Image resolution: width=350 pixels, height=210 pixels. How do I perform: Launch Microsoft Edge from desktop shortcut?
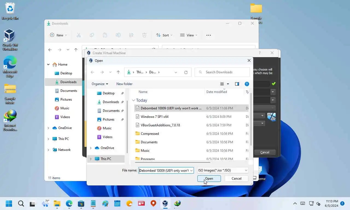(10, 66)
